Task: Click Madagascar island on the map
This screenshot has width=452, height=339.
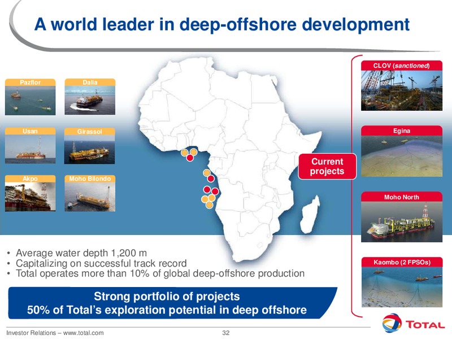Action: pyautogui.click(x=310, y=214)
